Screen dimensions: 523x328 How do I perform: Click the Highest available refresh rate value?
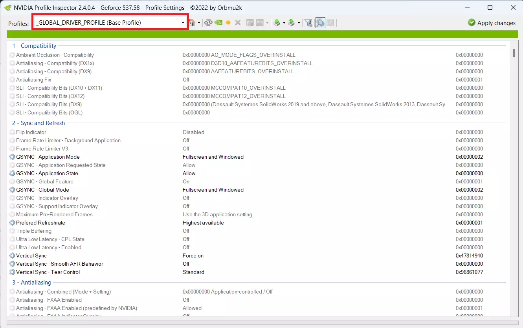pos(203,223)
